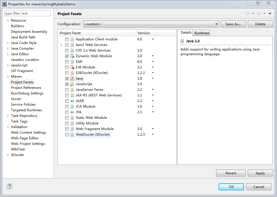Focus the type filter text field

[28, 13]
